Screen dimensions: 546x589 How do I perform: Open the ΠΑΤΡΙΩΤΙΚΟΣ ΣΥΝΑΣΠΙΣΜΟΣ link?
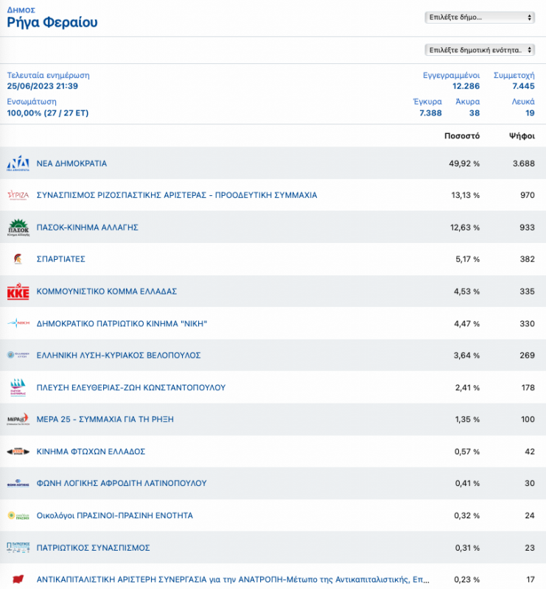pyautogui.click(x=93, y=548)
